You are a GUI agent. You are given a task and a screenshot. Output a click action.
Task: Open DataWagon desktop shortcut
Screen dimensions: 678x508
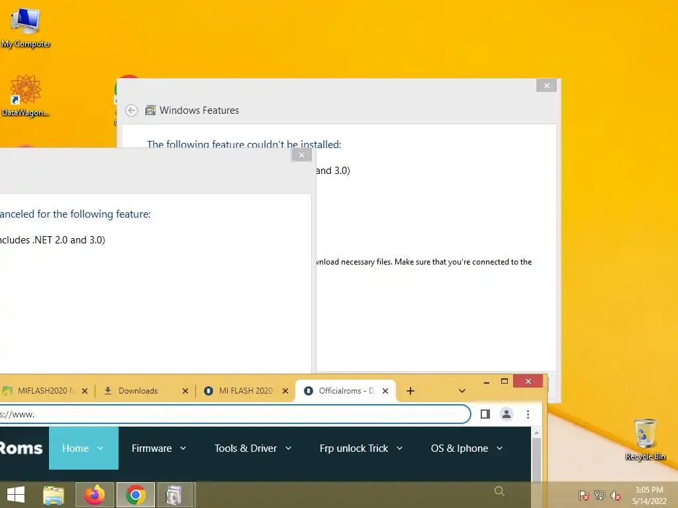coord(25,95)
